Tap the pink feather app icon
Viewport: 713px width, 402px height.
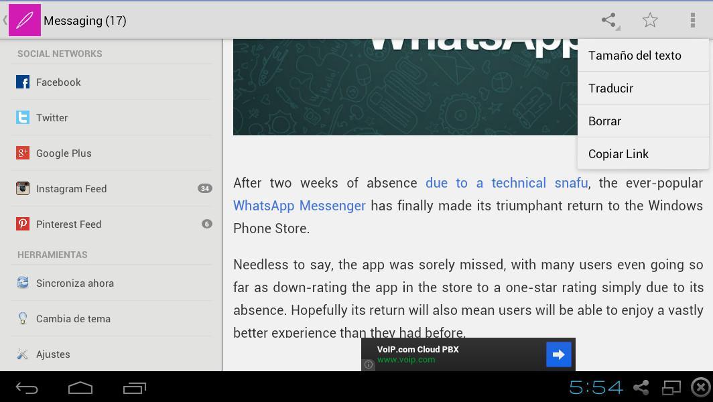[x=25, y=20]
